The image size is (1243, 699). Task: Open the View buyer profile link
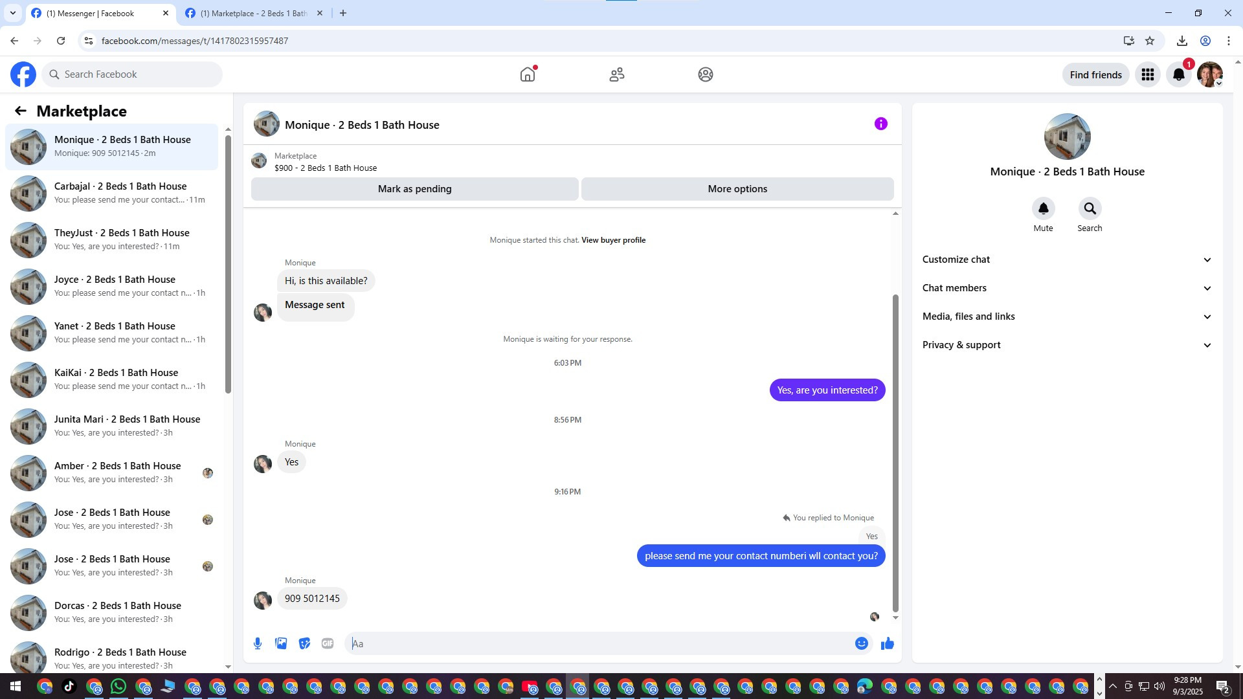click(x=613, y=240)
